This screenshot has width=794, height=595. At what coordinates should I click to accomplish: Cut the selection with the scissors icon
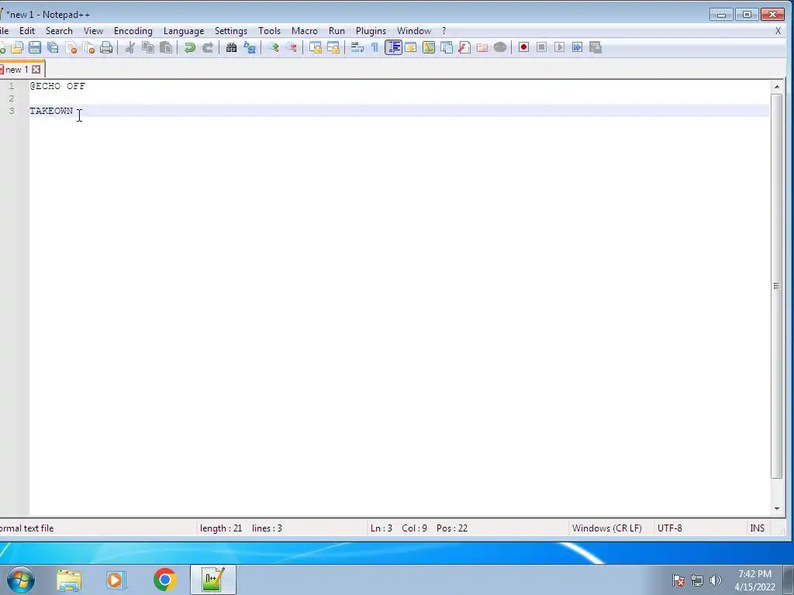[130, 47]
